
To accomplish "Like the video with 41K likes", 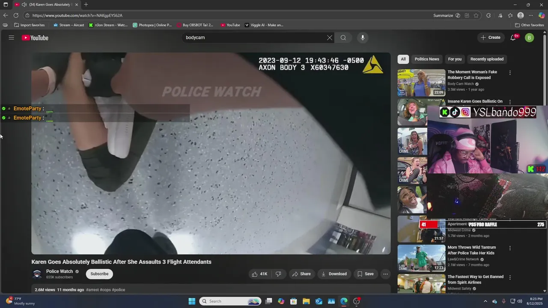I will coord(260,274).
